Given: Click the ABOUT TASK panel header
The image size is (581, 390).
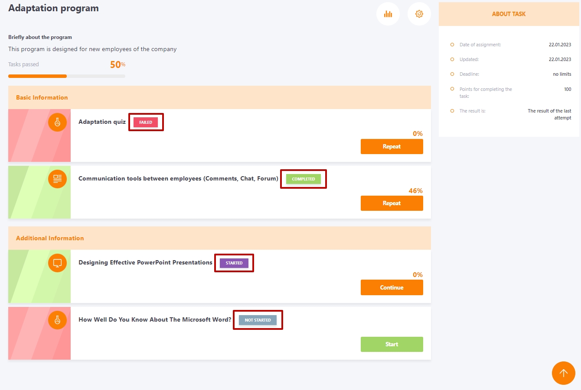Looking at the screenshot, I should [509, 14].
